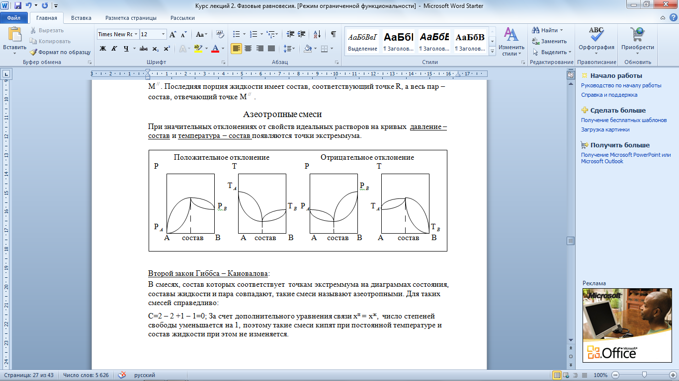Increase font size with the grow-font icon
Screen dimensions: 679x381
tap(172, 34)
